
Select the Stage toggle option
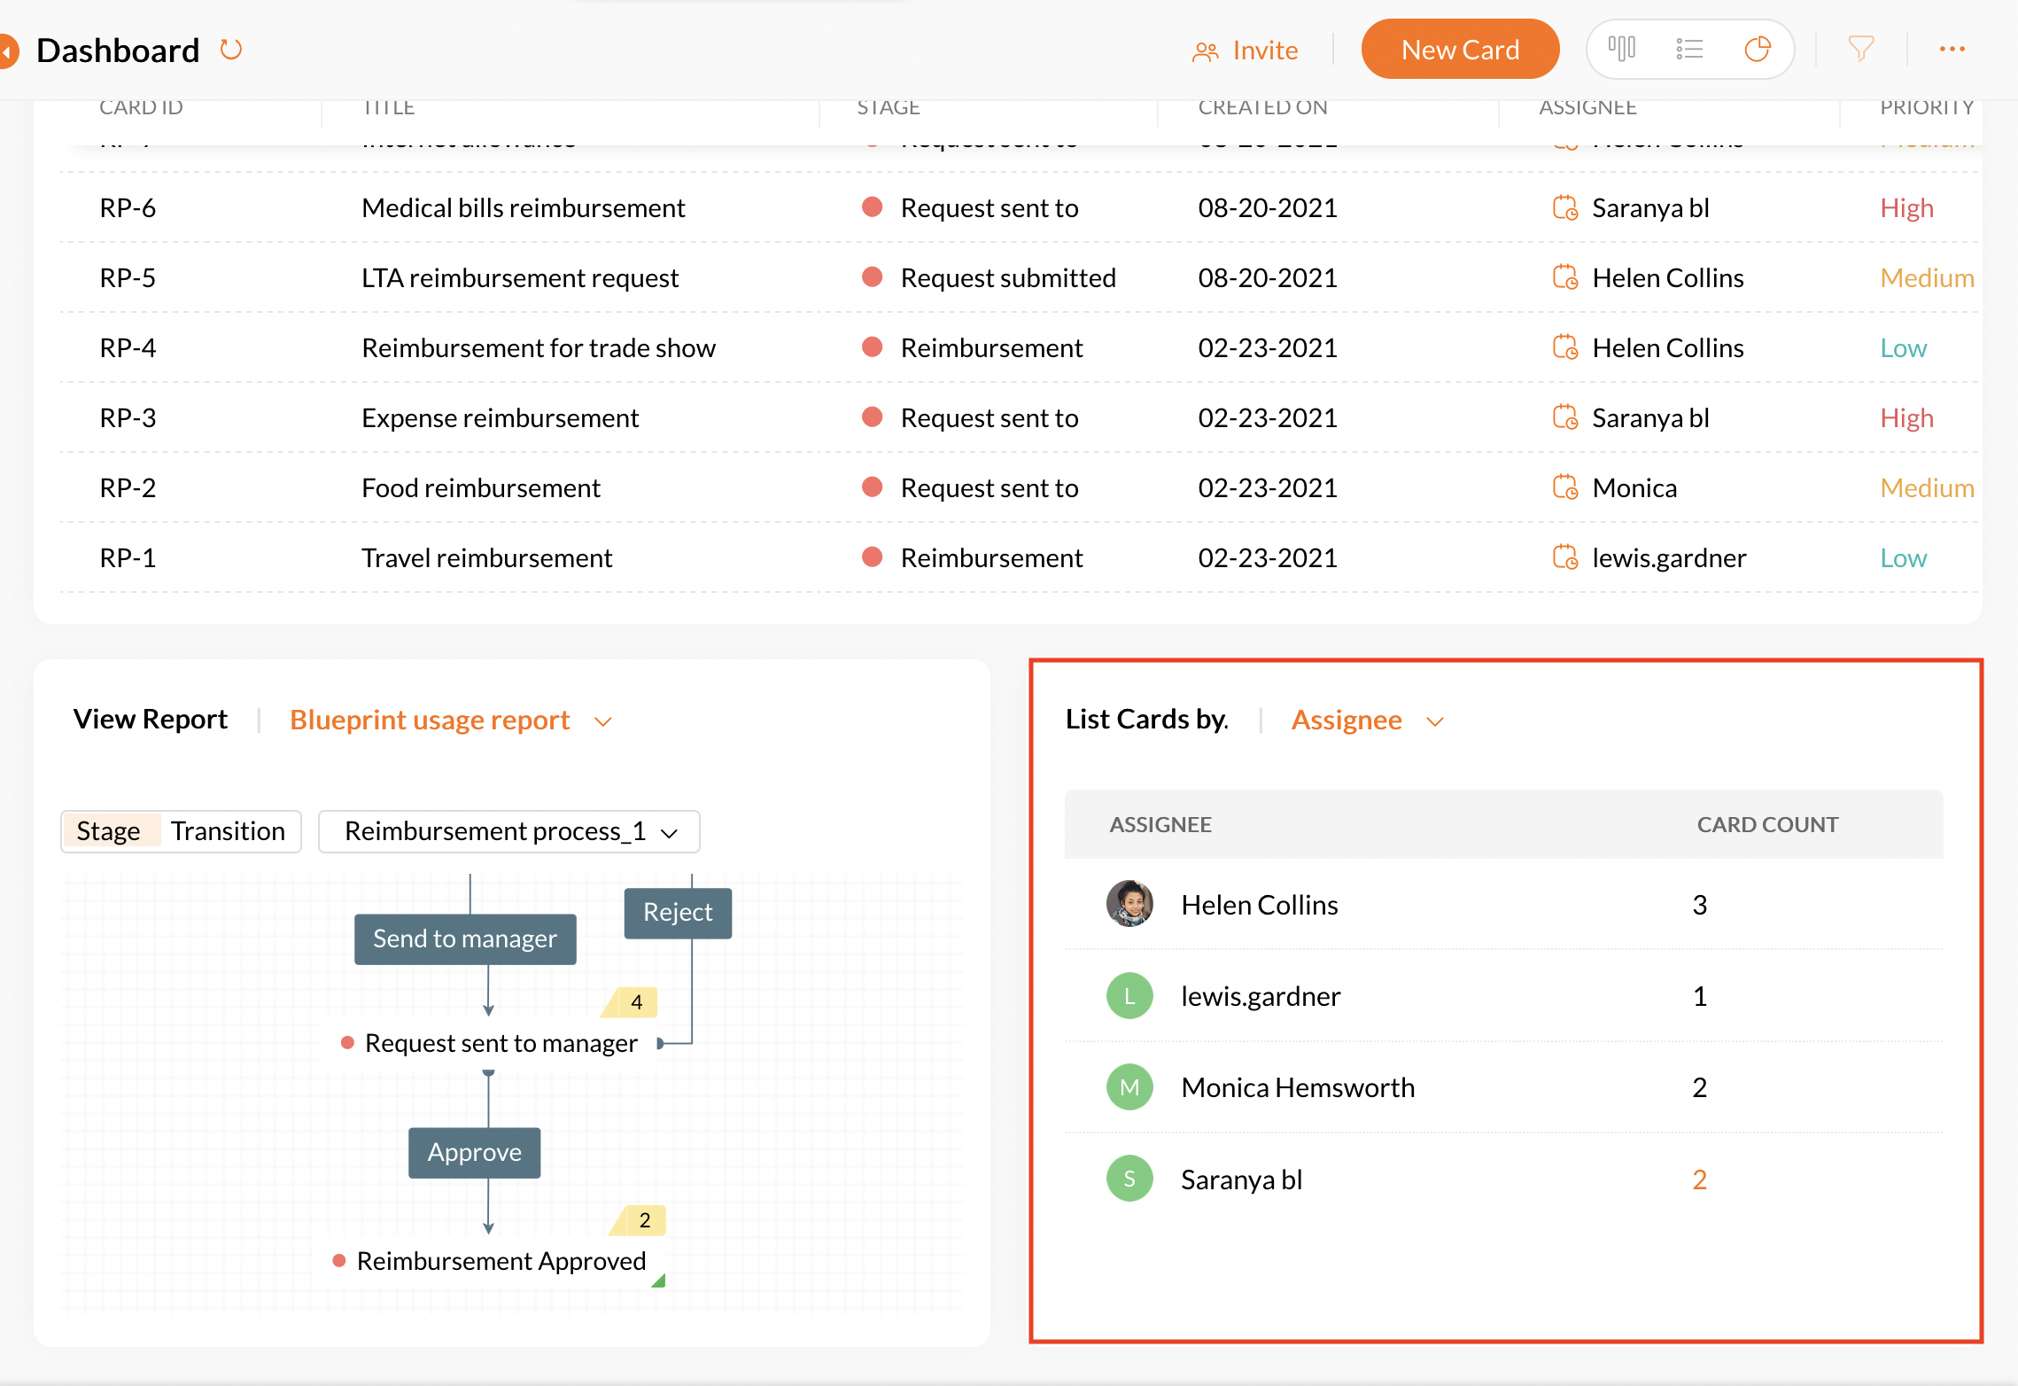(x=108, y=831)
